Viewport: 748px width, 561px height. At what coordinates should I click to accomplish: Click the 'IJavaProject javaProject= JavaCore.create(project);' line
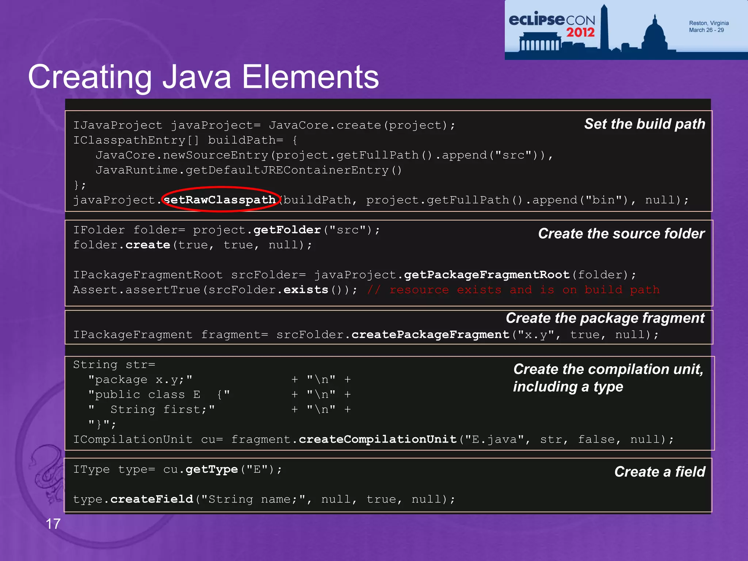264,125
